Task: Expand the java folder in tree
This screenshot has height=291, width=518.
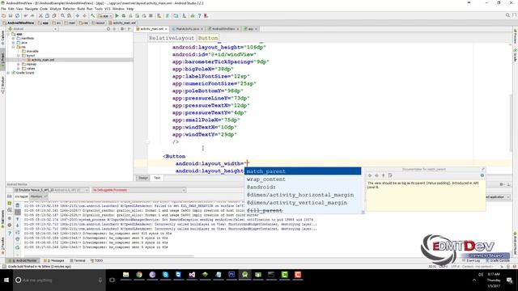Action: 14,43
